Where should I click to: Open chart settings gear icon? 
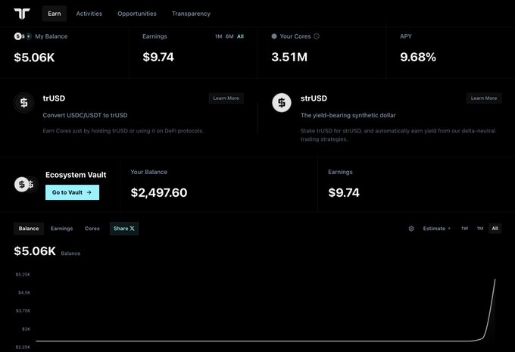(411, 229)
